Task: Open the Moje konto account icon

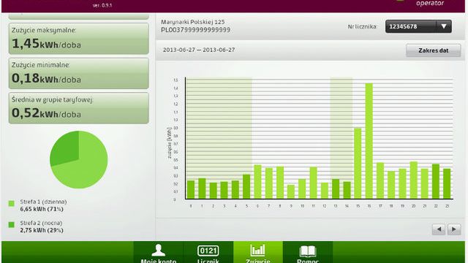Action: (158, 251)
